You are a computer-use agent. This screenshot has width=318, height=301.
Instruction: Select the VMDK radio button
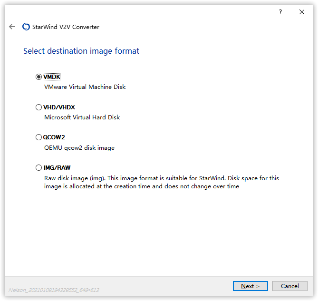click(39, 77)
